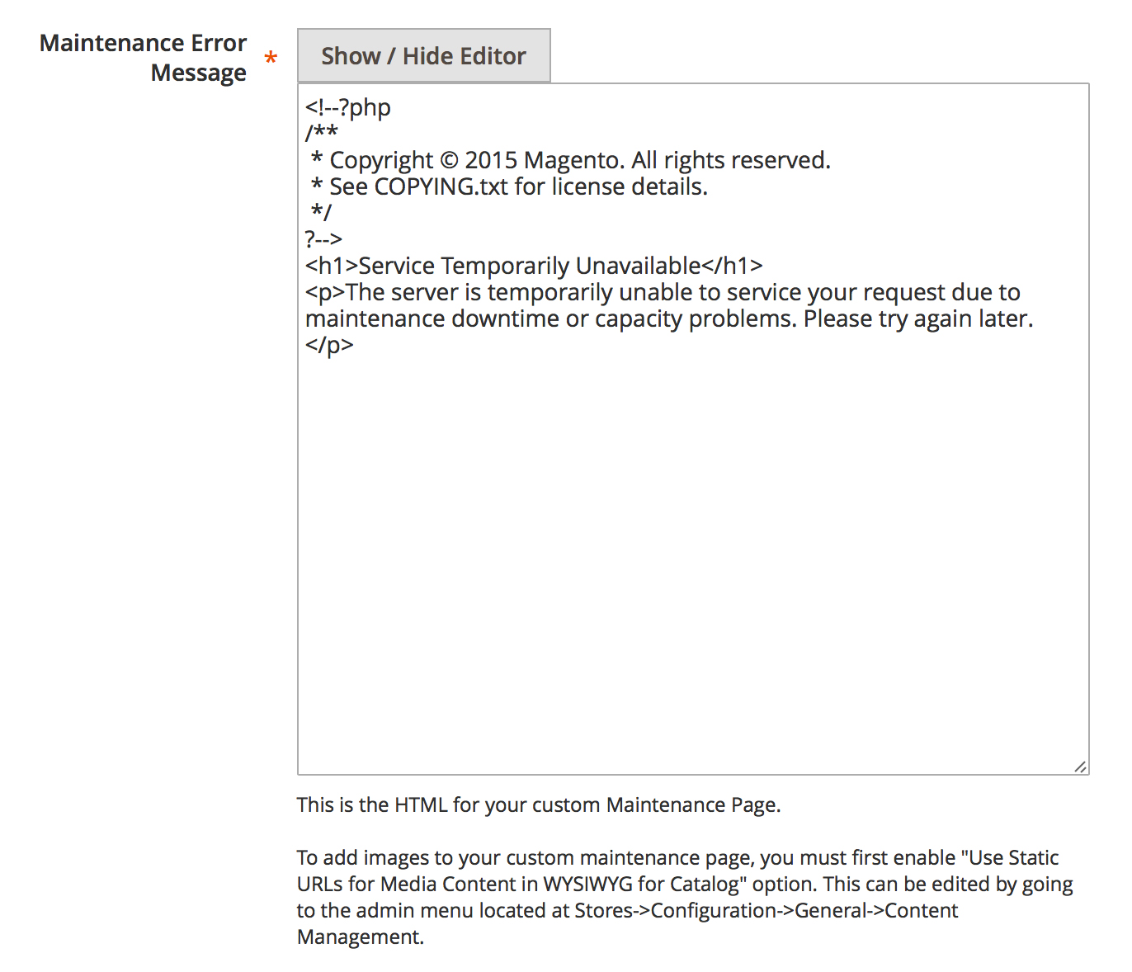The width and height of the screenshot is (1132, 972).
Task: Click on the '<!--?php' line in the textarea
Action: click(348, 107)
